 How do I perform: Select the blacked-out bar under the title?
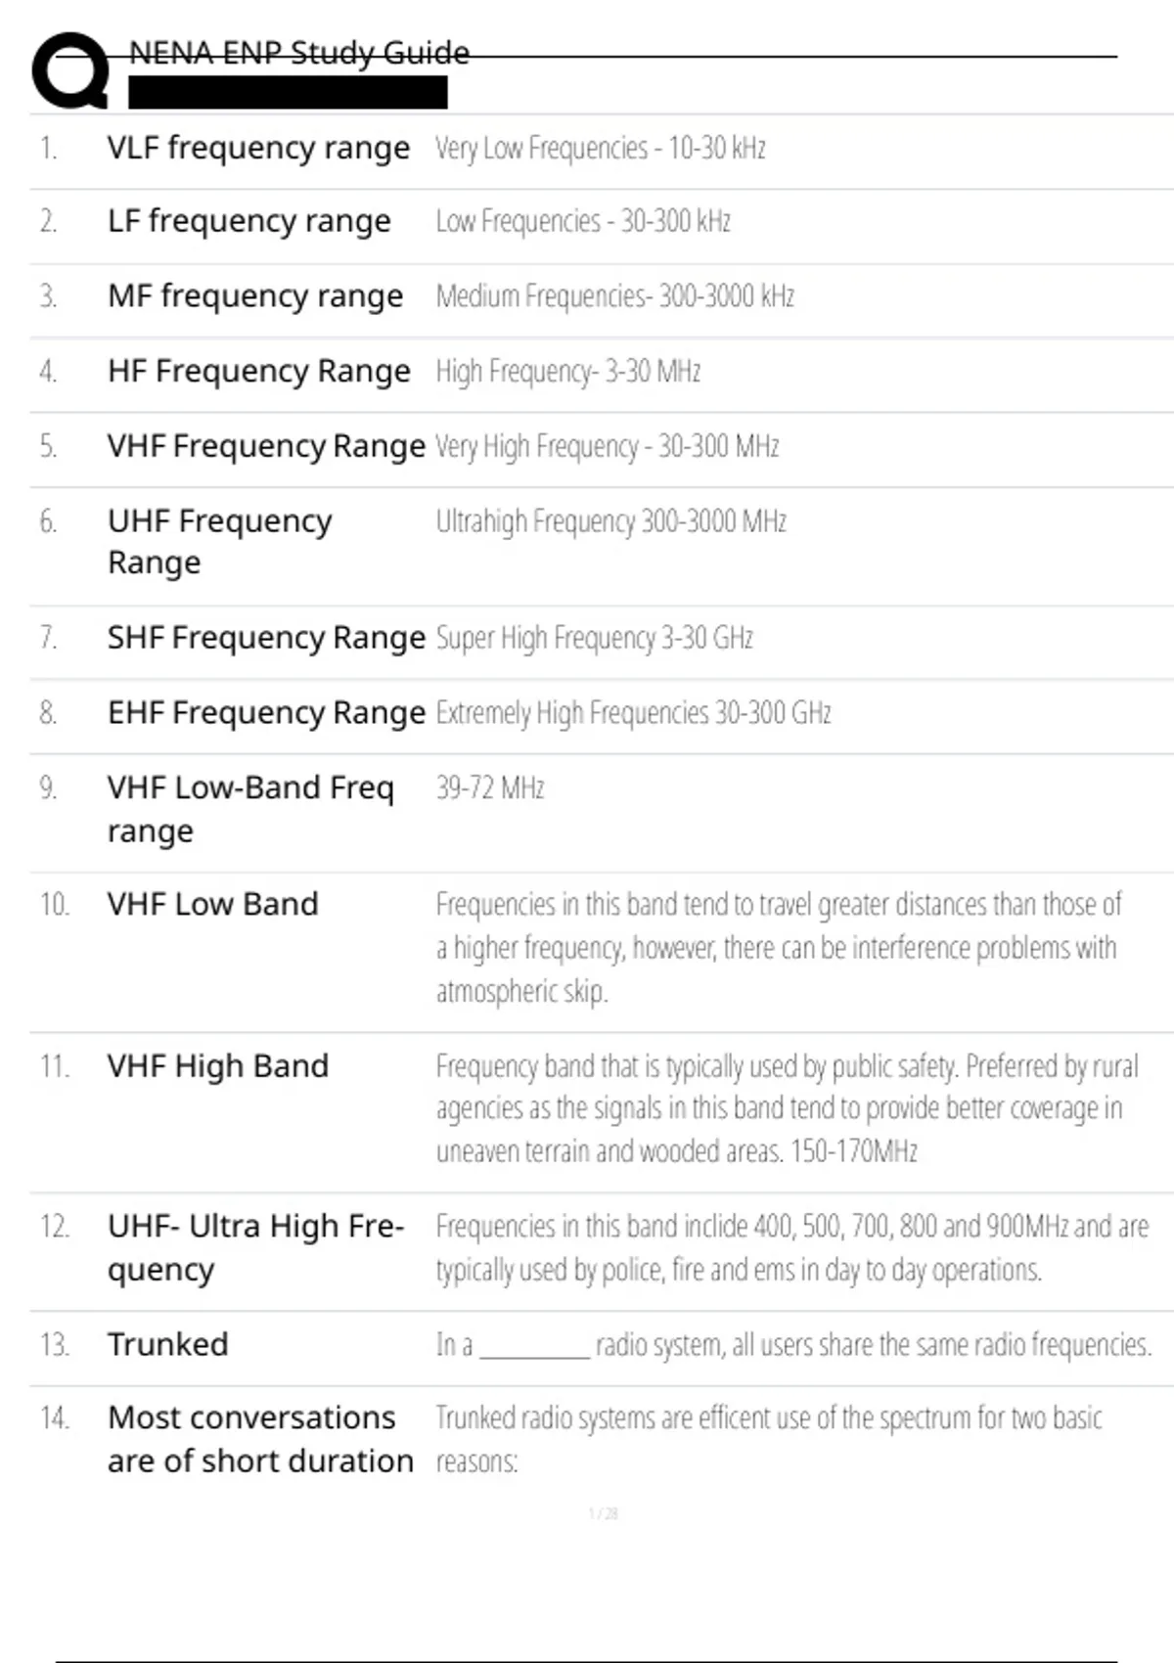point(288,93)
